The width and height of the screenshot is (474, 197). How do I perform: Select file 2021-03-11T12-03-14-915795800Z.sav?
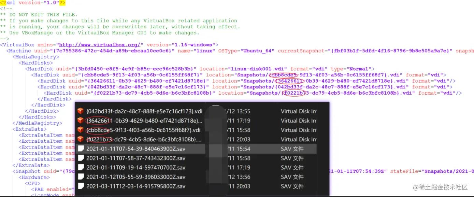(136, 186)
